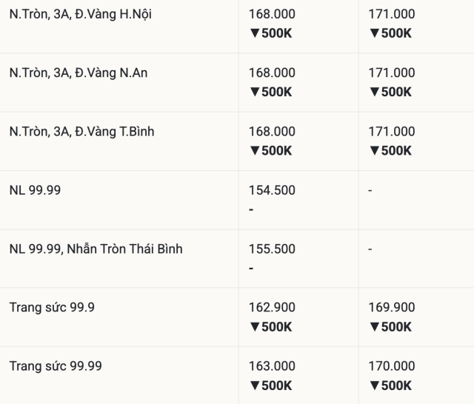This screenshot has height=404, width=474.
Task: Select the 169.900 price for Trang sức 99.9
Action: click(x=391, y=307)
